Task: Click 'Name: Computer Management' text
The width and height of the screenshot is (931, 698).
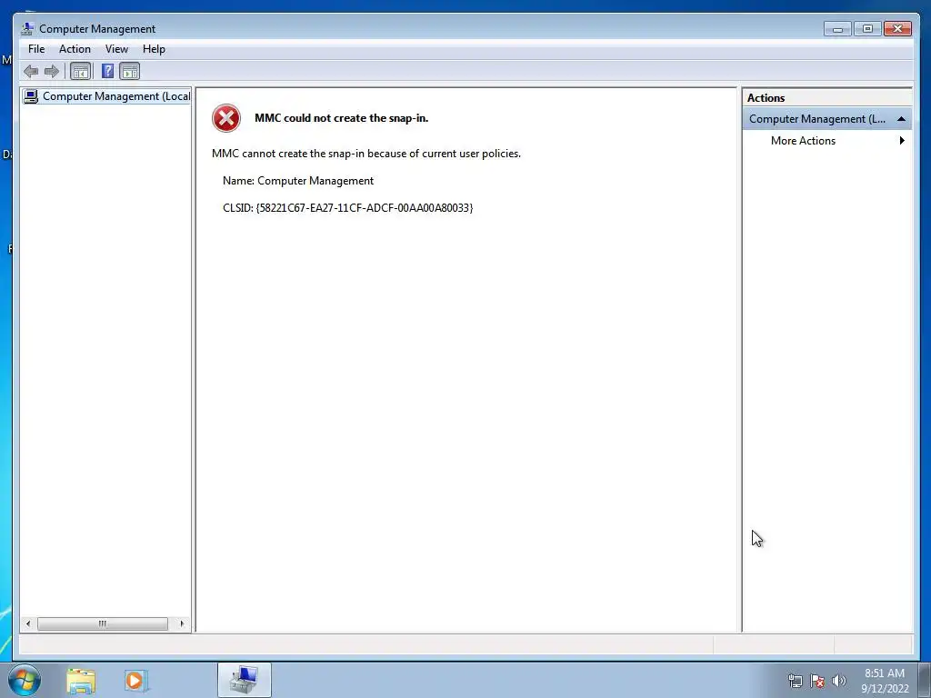Action: tap(298, 181)
